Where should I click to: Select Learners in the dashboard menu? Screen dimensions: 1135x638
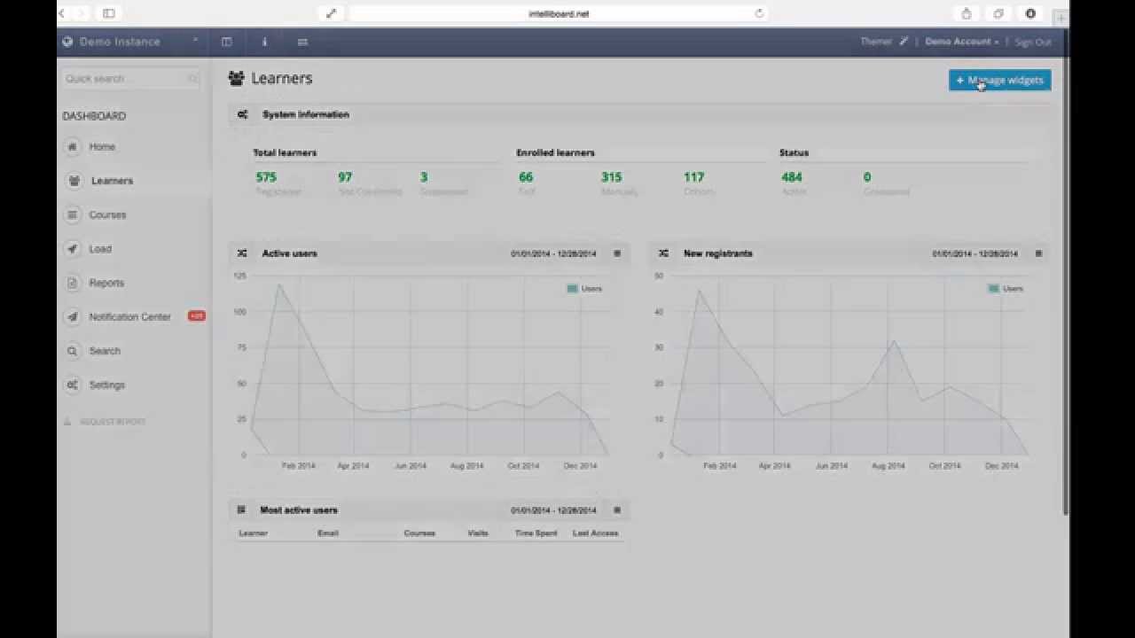point(112,181)
